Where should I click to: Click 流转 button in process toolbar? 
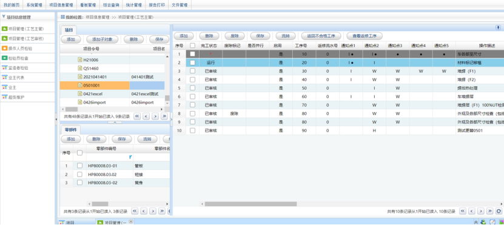[286, 36]
